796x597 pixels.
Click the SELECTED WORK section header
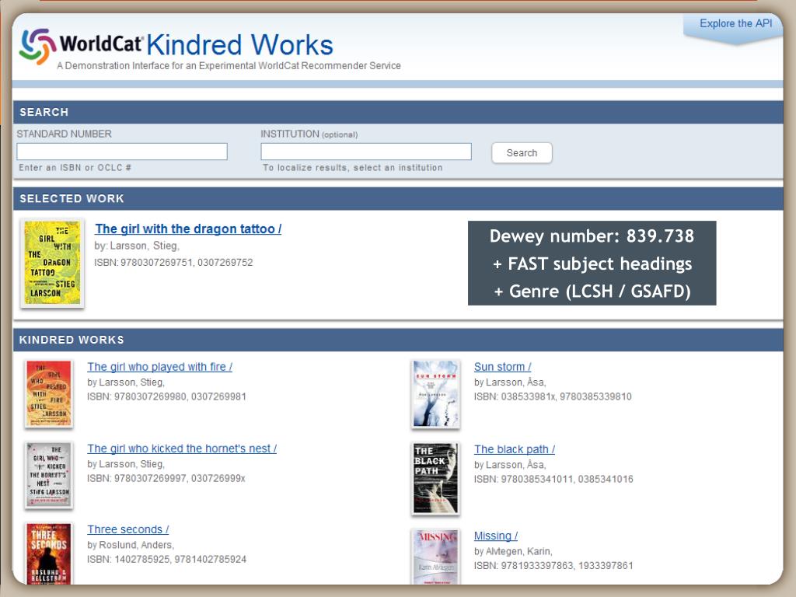[398, 198]
